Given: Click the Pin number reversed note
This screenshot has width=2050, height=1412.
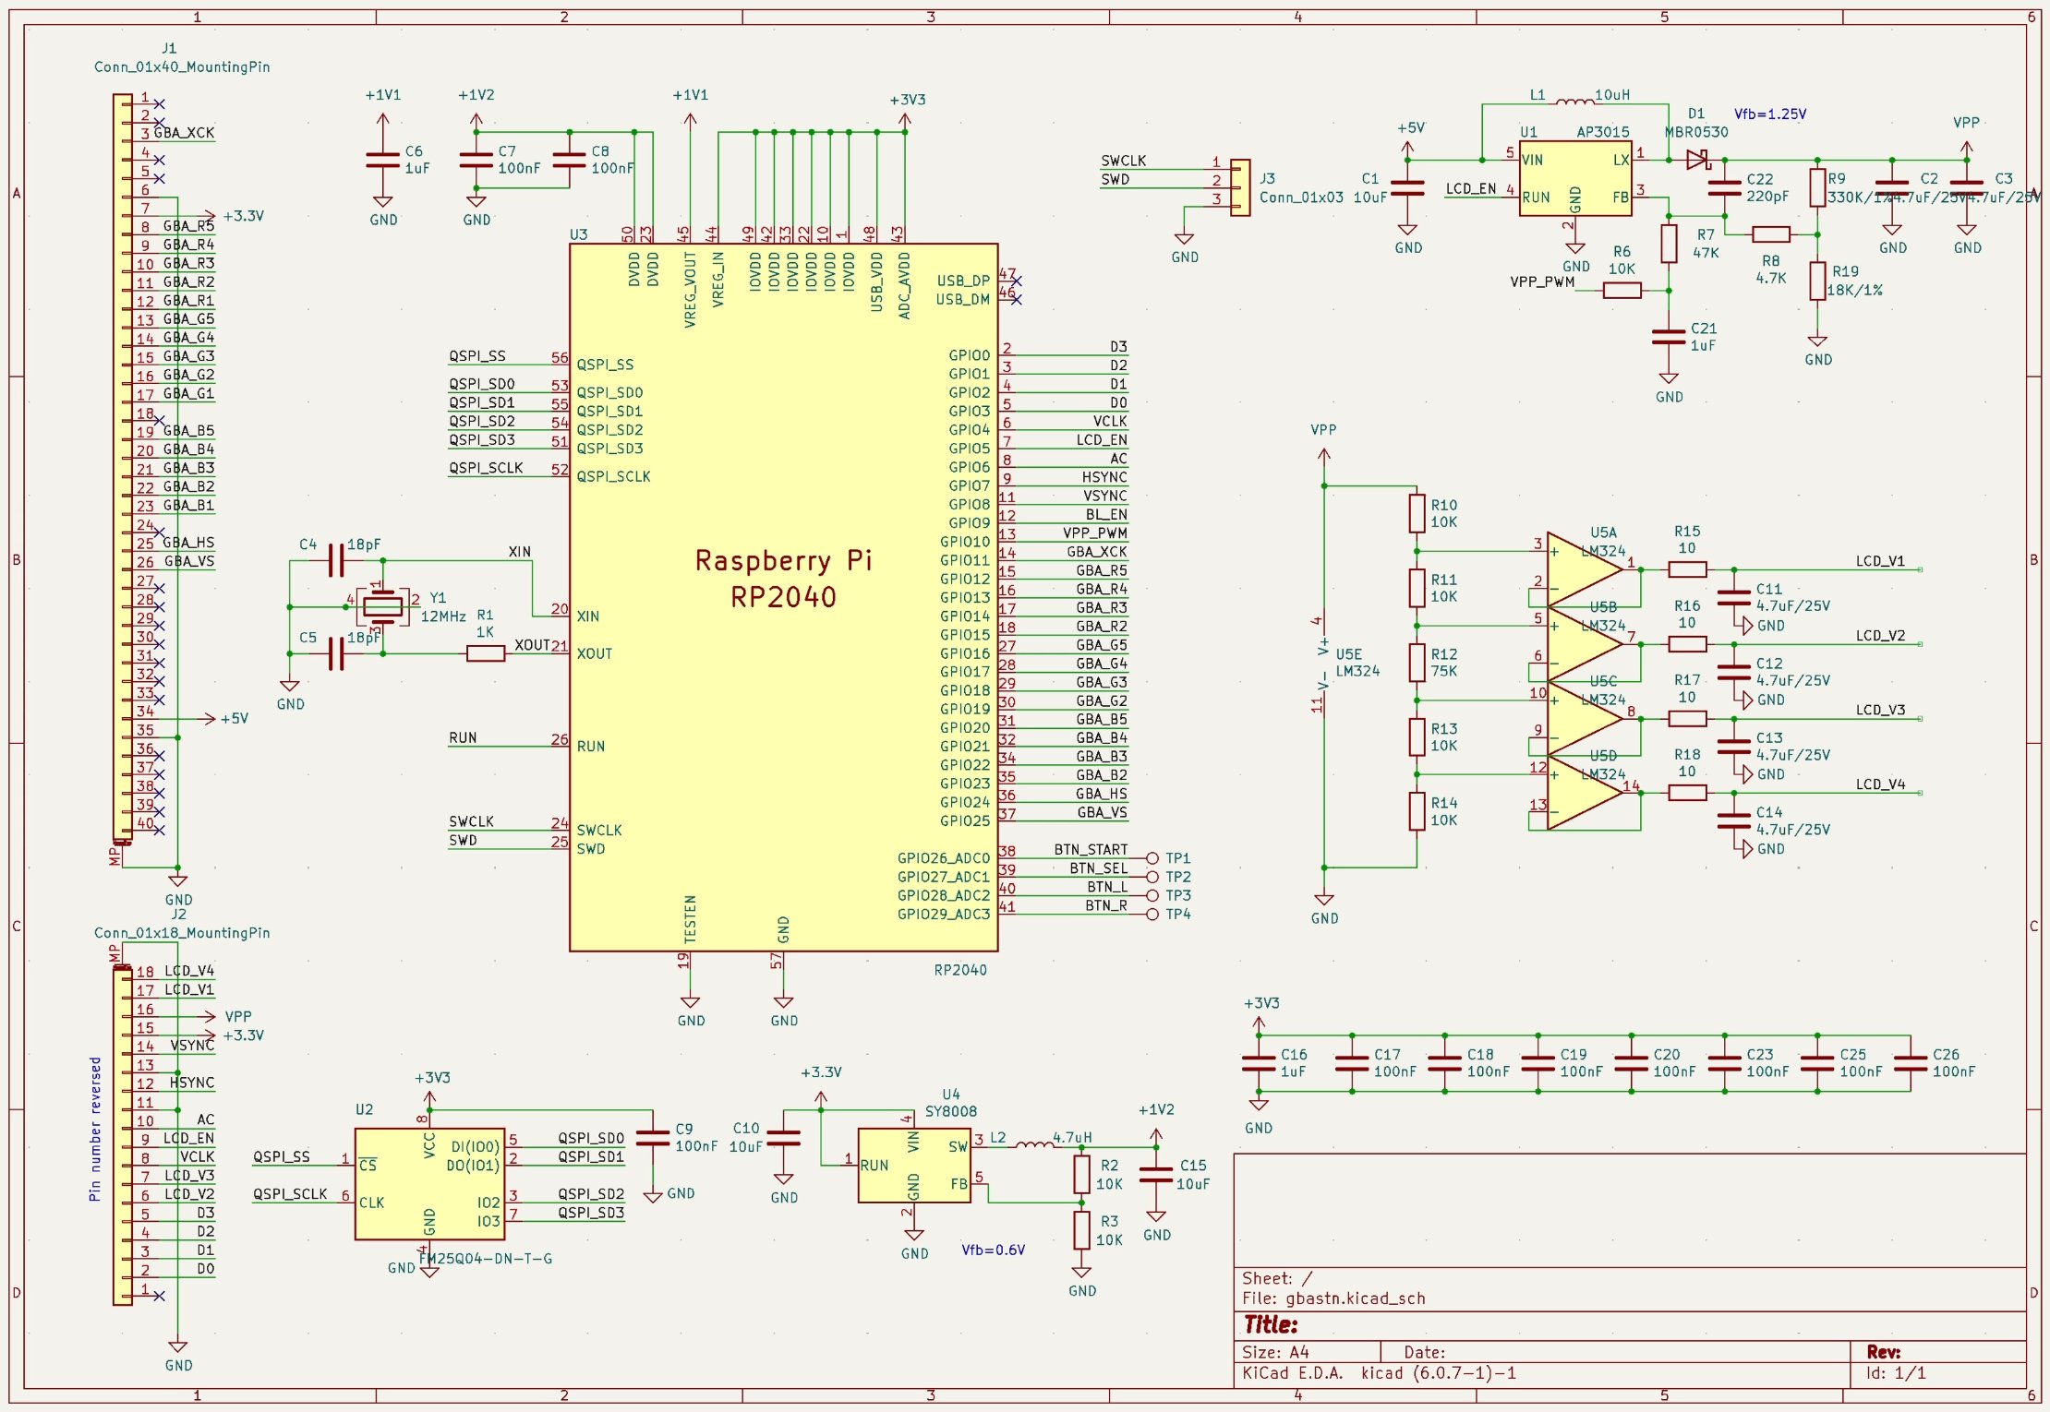Looking at the screenshot, I should click(94, 1128).
